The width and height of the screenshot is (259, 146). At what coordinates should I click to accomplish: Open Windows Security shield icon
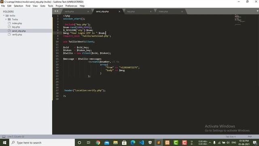tap(150, 142)
